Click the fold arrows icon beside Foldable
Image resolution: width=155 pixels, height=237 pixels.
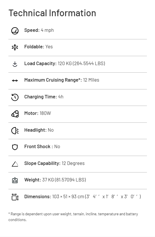coord(15,47)
